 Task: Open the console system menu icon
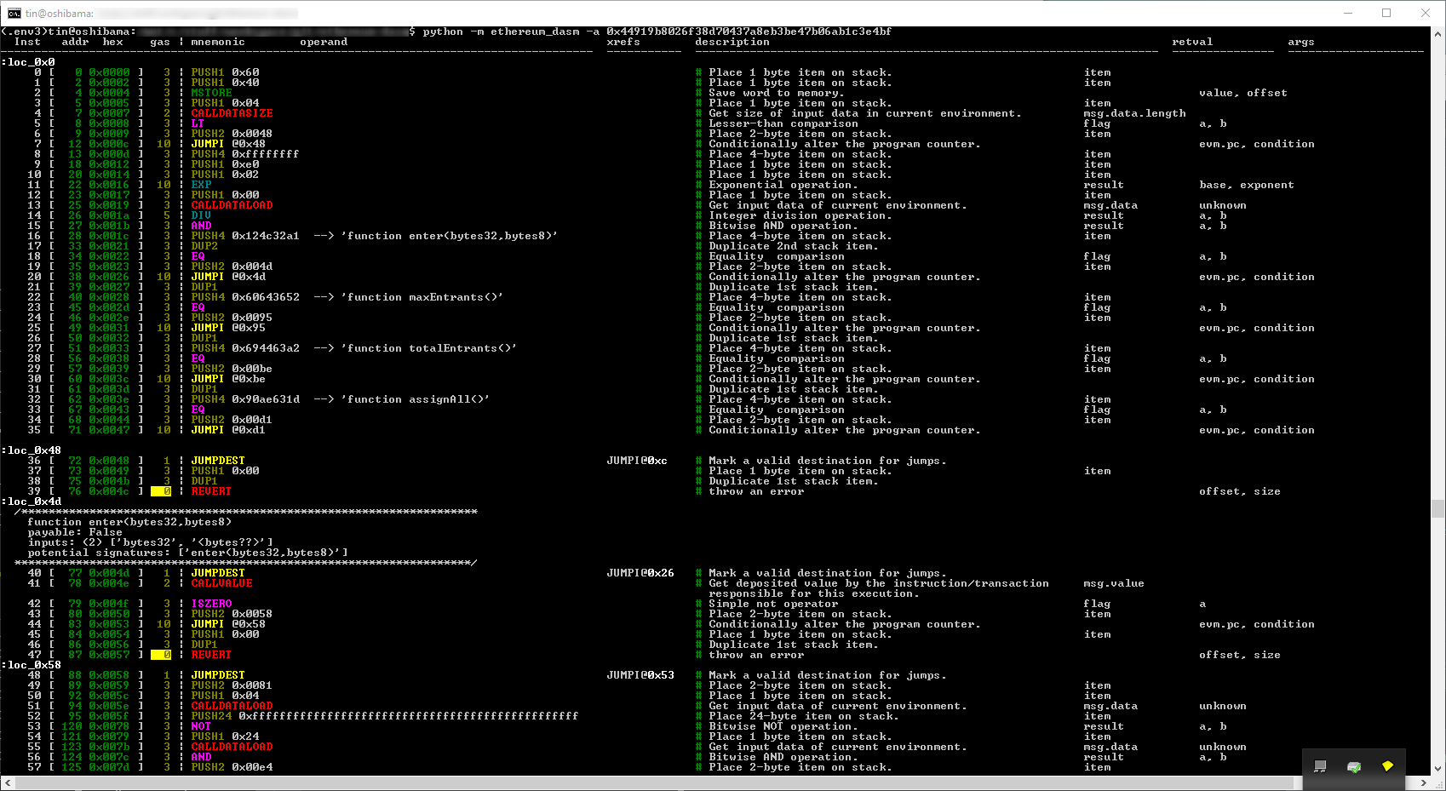pos(14,13)
